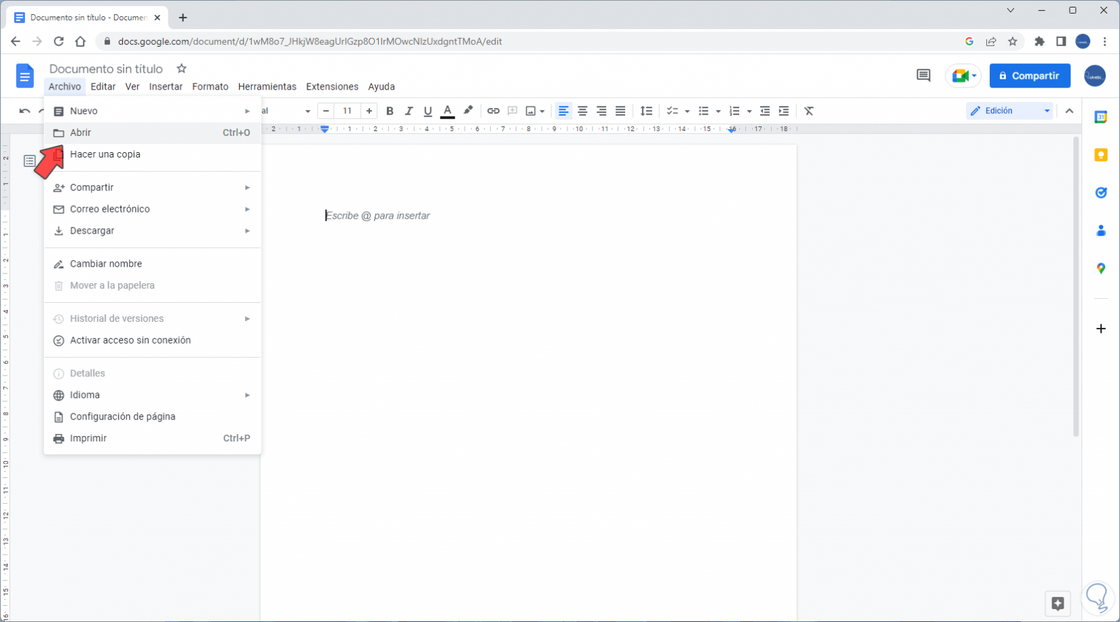Choose a highlight color with the marker
Viewport: 1120px width, 622px height.
click(x=468, y=111)
